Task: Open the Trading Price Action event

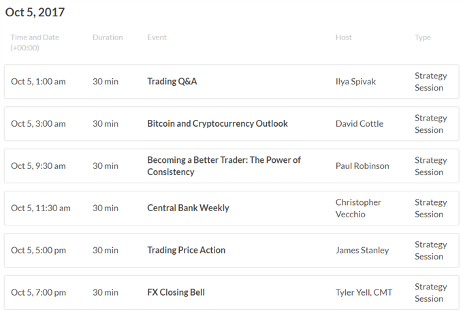Action: (186, 250)
